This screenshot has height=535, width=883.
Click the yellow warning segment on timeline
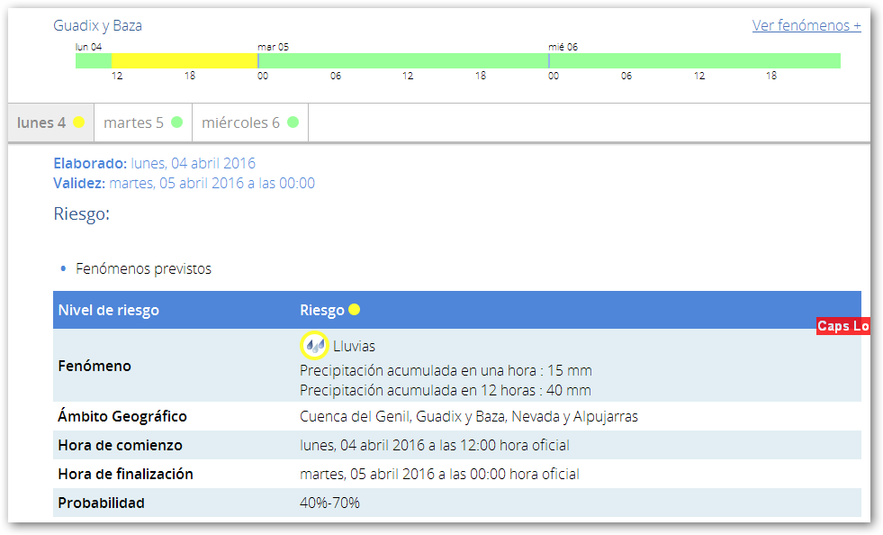[184, 60]
